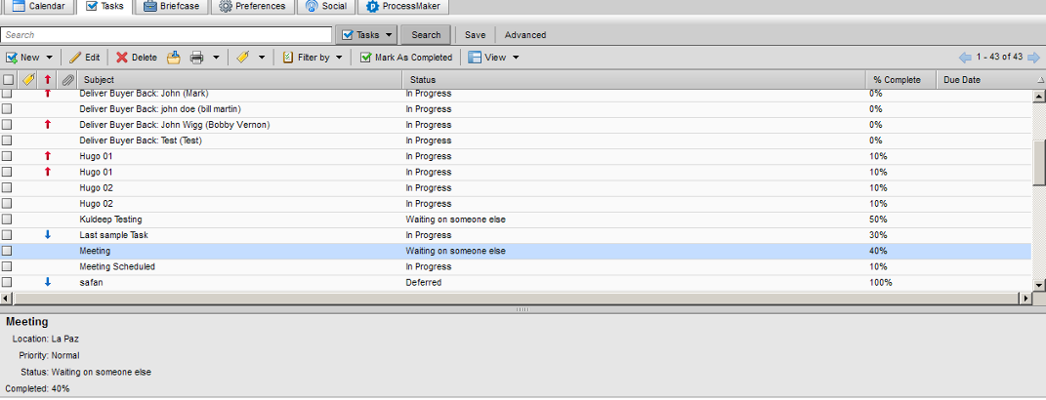Screen dimensions: 1046x400
Task: Check the select-all checkbox in header
Action: tap(8, 80)
